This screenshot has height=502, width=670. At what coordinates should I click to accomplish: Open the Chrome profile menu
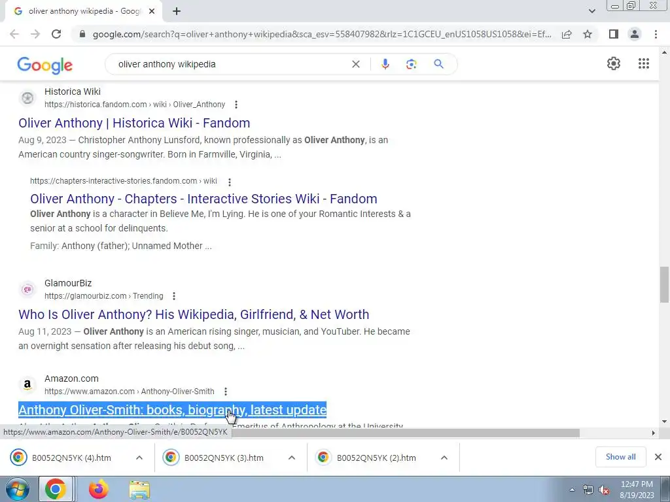click(x=635, y=34)
